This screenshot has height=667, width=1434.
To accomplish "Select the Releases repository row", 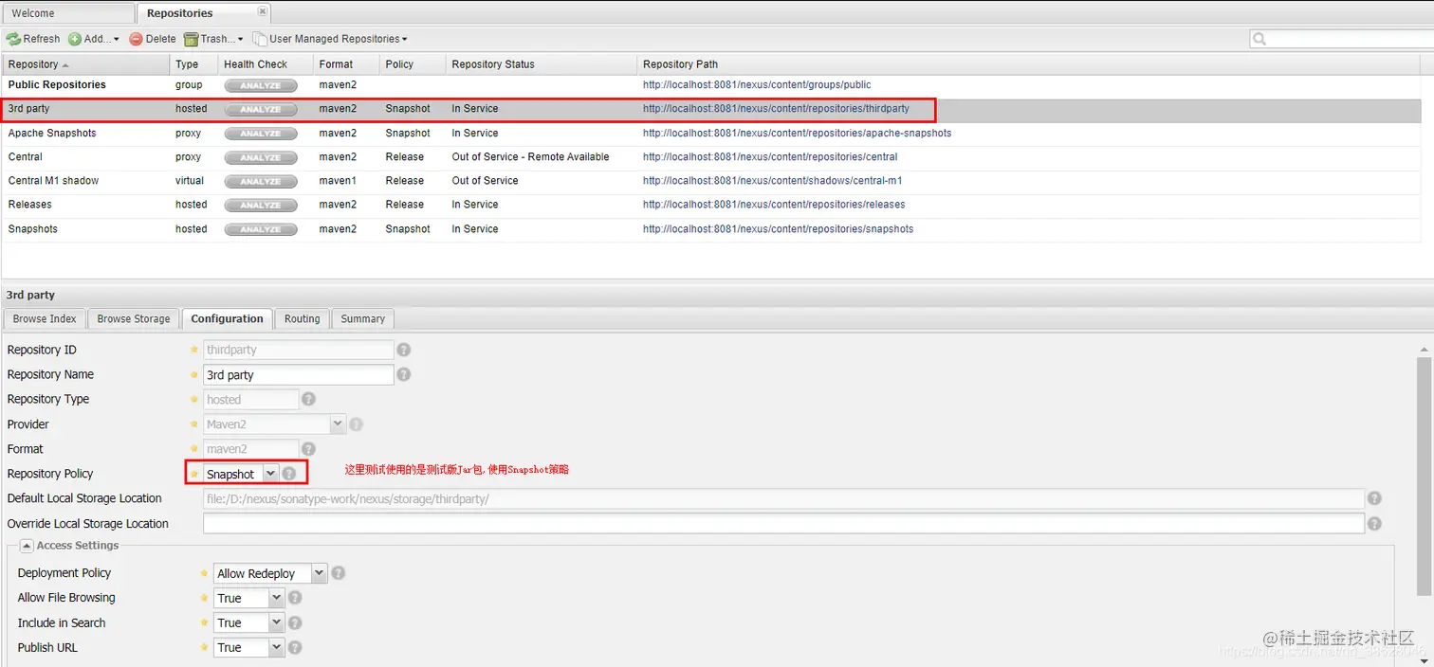I will pyautogui.click(x=711, y=205).
